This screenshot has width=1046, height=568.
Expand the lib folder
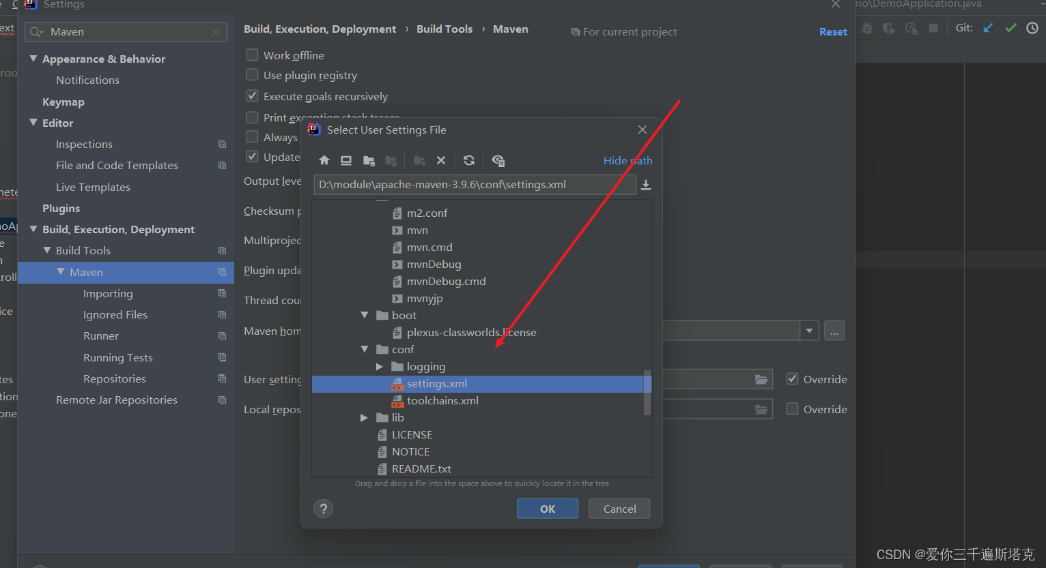(x=365, y=418)
